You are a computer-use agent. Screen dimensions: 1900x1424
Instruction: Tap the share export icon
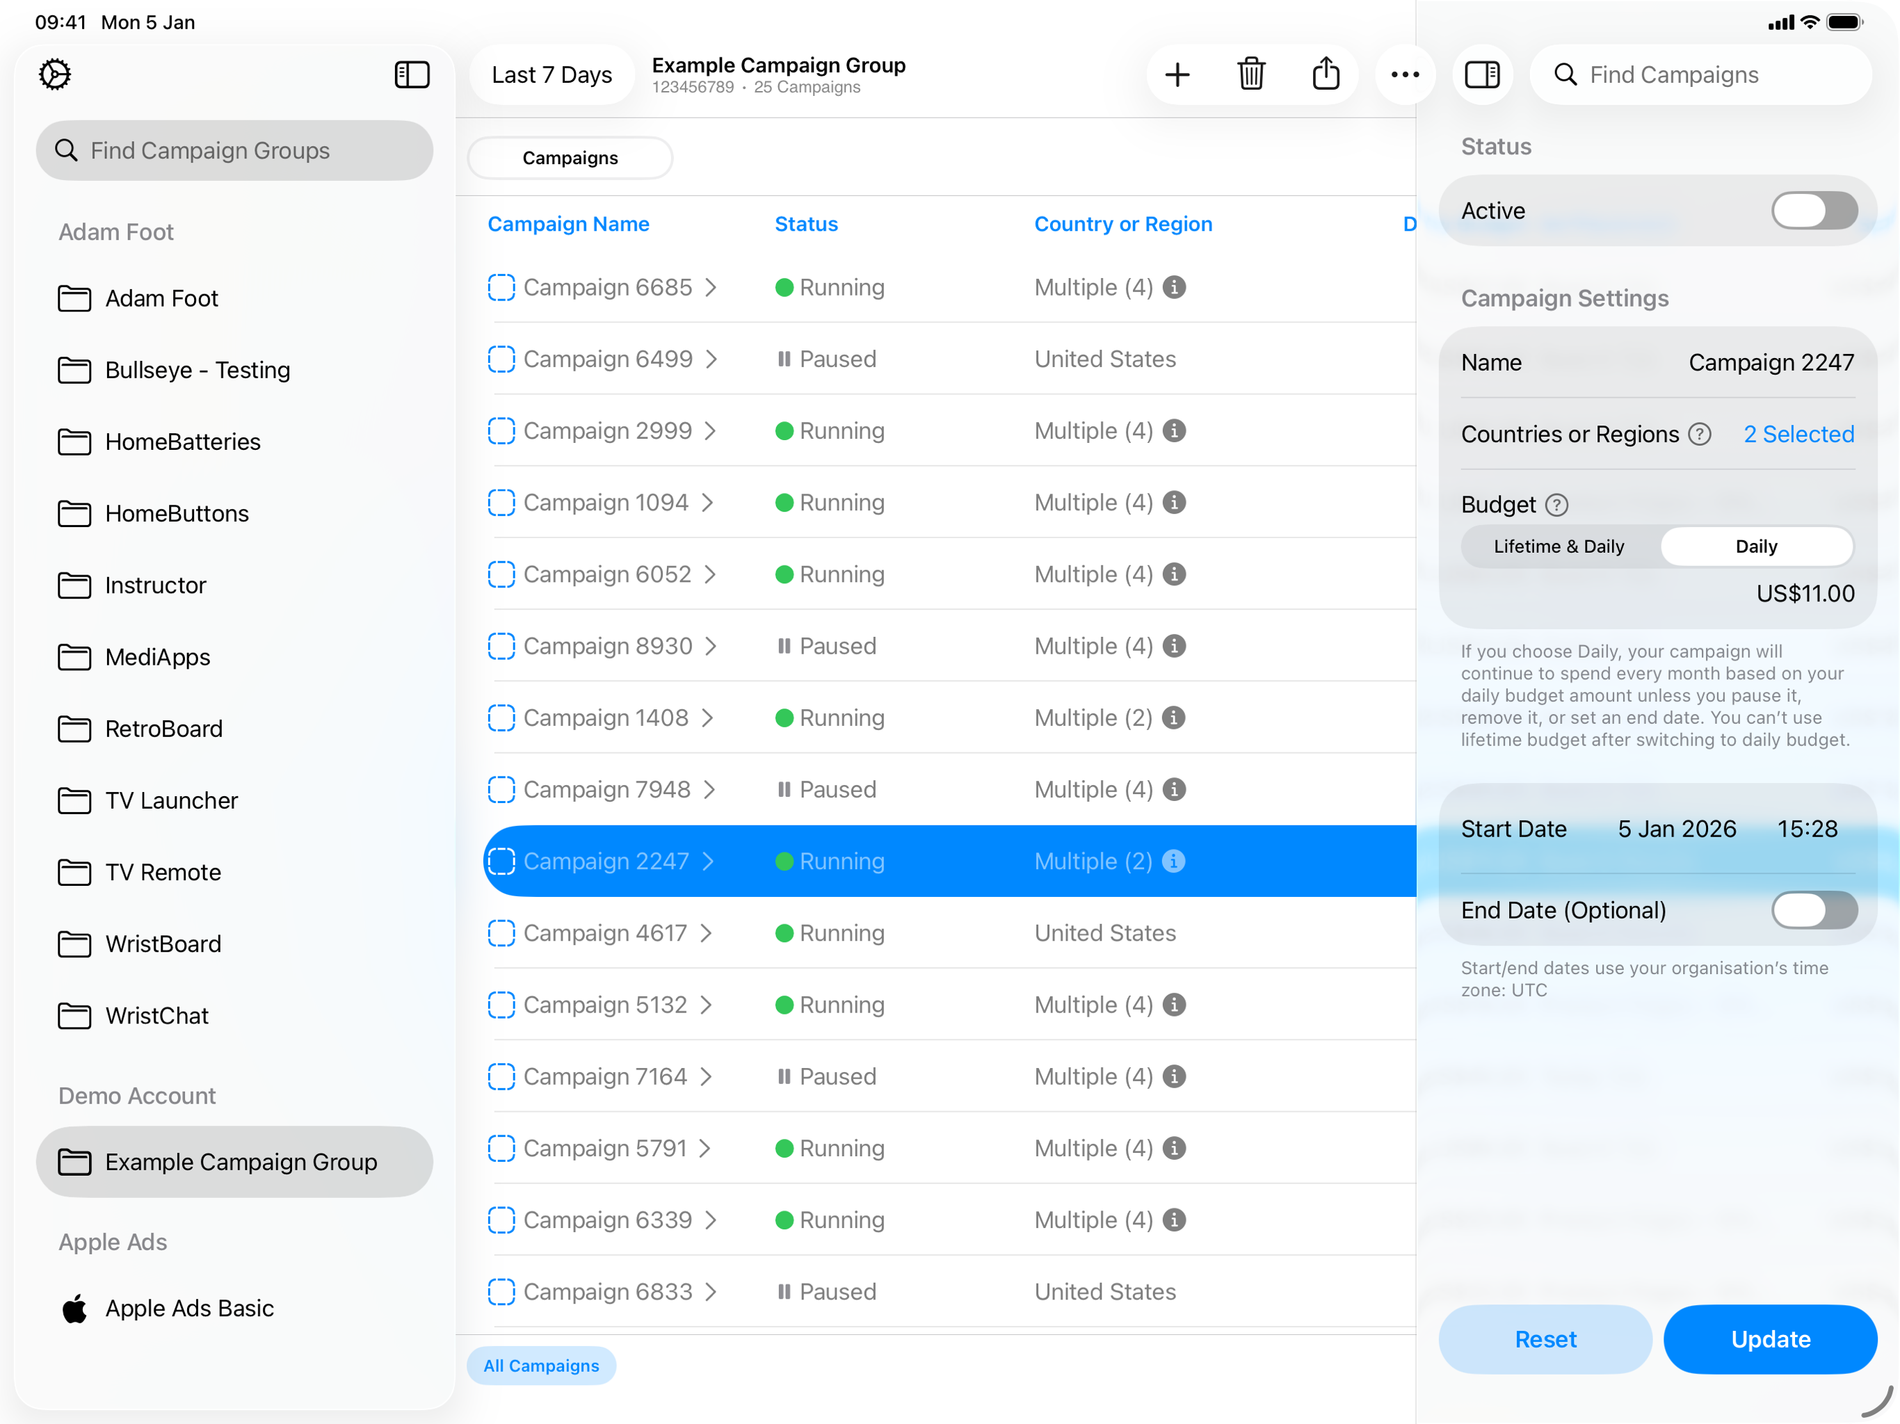pos(1326,74)
